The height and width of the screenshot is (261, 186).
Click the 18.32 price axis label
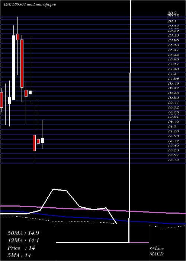click(x=173, y=54)
